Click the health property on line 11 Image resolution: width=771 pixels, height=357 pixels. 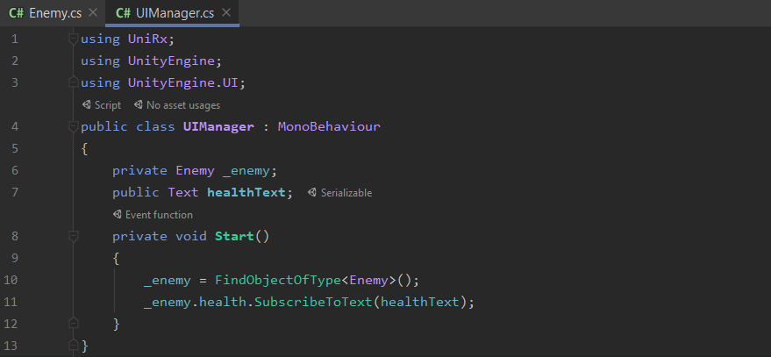click(x=222, y=302)
